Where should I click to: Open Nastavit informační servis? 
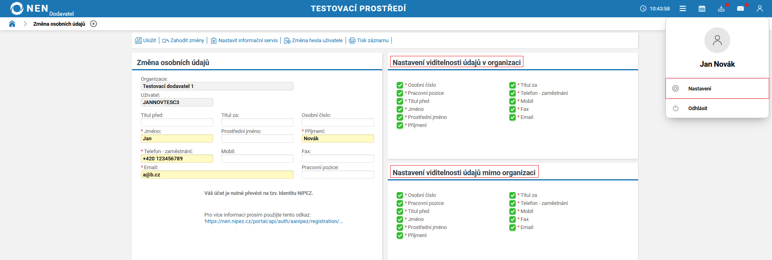[x=244, y=41]
